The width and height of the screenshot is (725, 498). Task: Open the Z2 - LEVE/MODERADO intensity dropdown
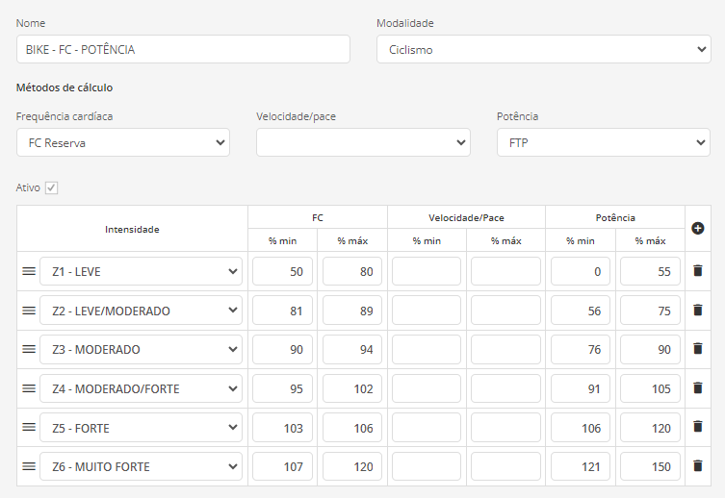click(141, 311)
